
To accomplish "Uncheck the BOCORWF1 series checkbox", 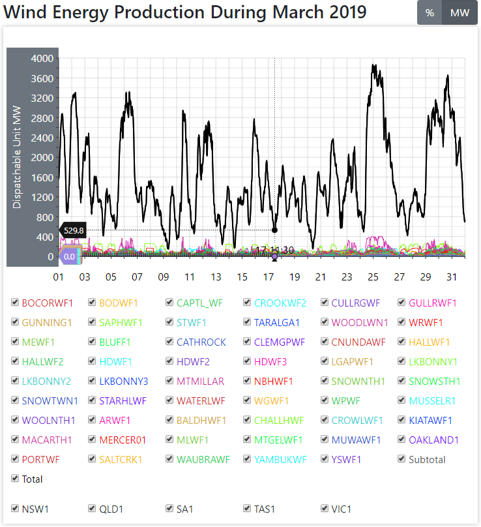I will tap(15, 303).
